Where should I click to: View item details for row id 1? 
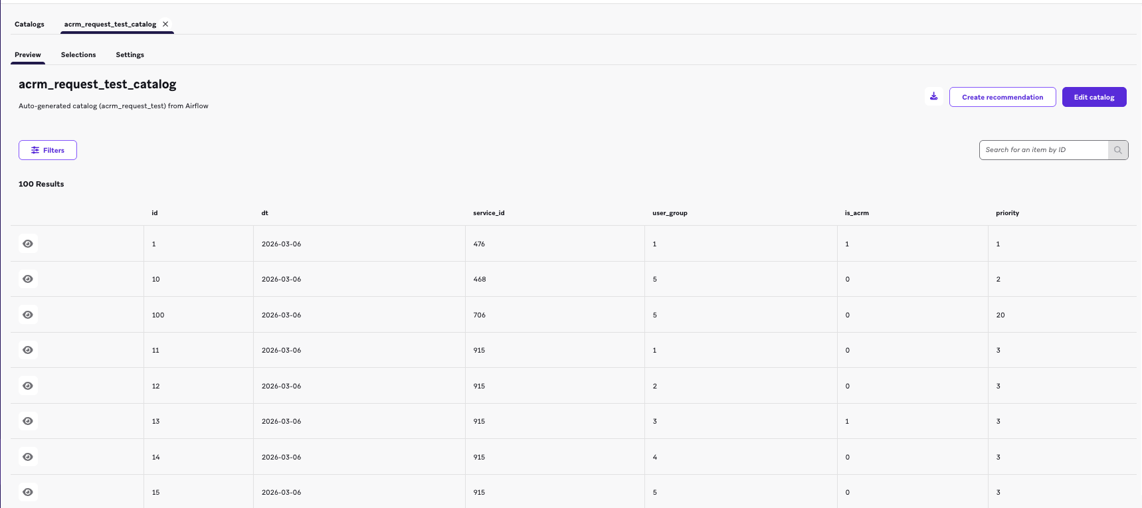click(x=28, y=244)
